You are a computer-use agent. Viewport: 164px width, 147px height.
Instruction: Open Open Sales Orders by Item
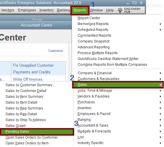coord(27,143)
